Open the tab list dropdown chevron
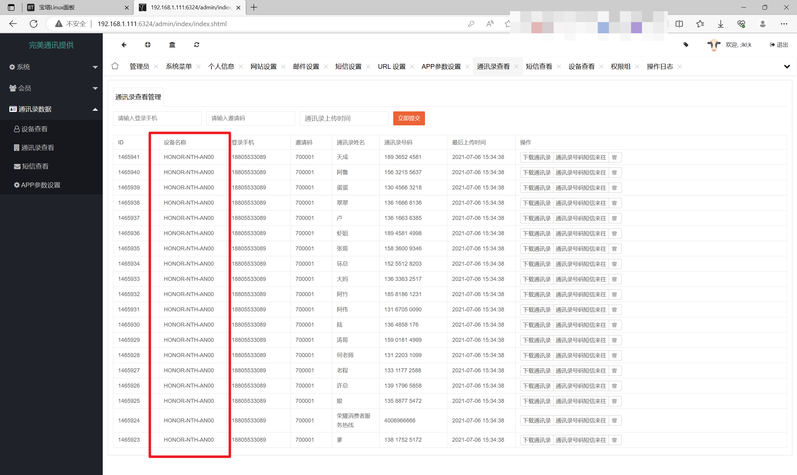 pos(787,67)
